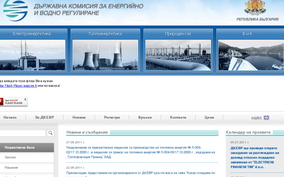The image size is (284, 177).
Task: Open the Топлоенергетика cooling towers image
Action: tap(105, 55)
